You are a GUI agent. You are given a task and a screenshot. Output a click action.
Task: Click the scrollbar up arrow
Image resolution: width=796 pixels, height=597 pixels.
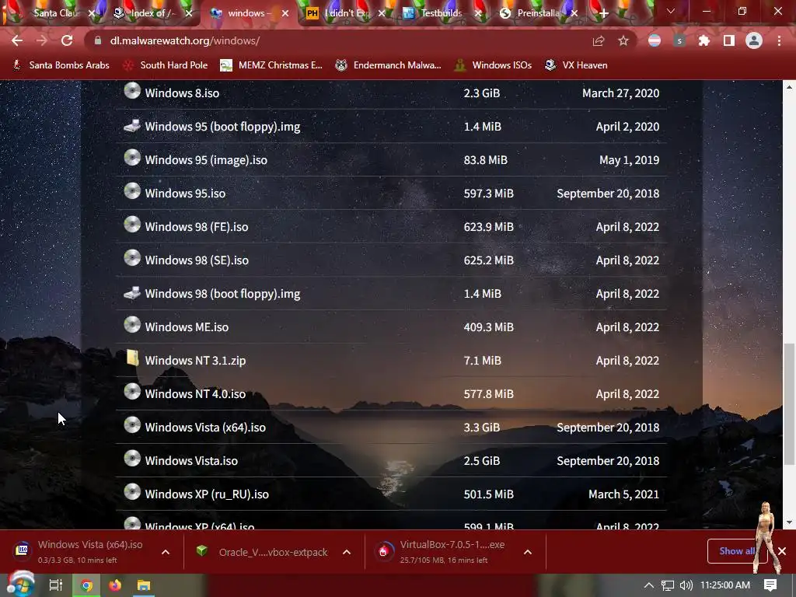pyautogui.click(x=789, y=87)
